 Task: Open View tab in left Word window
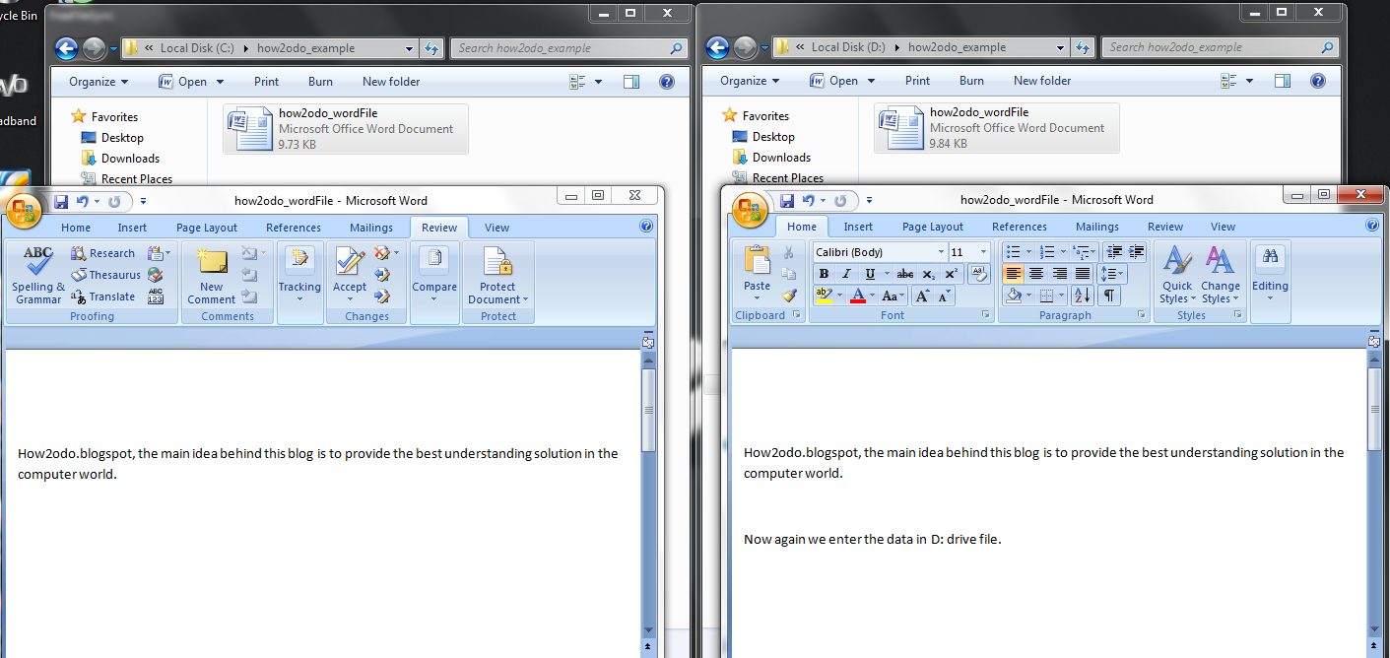497,228
